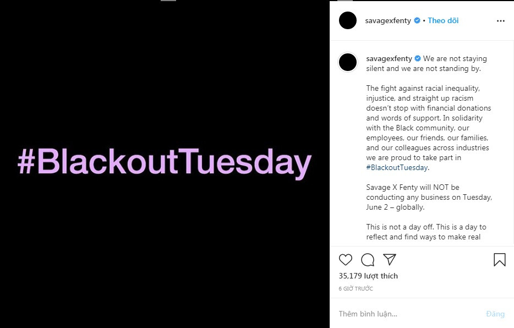This screenshot has height=328, width=514.
Task: Click the profile avatar beside the caption
Action: click(348, 62)
